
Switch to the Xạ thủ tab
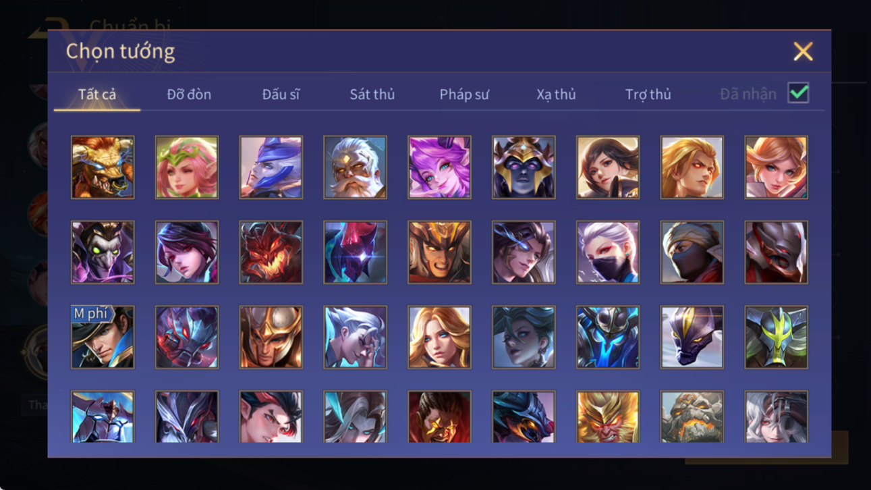click(556, 94)
